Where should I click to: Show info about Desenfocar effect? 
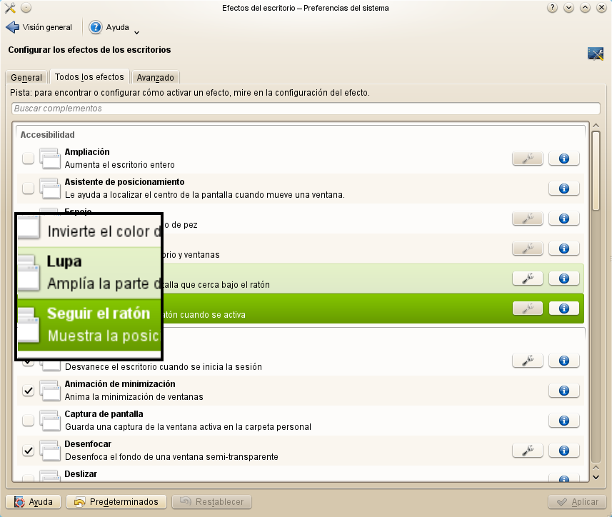click(x=563, y=451)
